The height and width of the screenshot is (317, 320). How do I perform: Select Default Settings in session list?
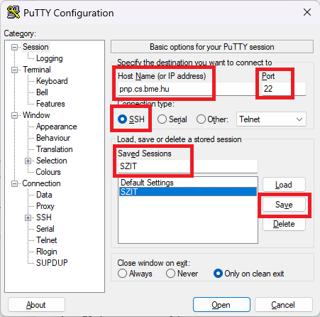tap(188, 183)
